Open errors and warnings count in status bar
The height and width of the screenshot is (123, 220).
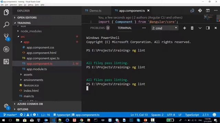tap(29, 115)
